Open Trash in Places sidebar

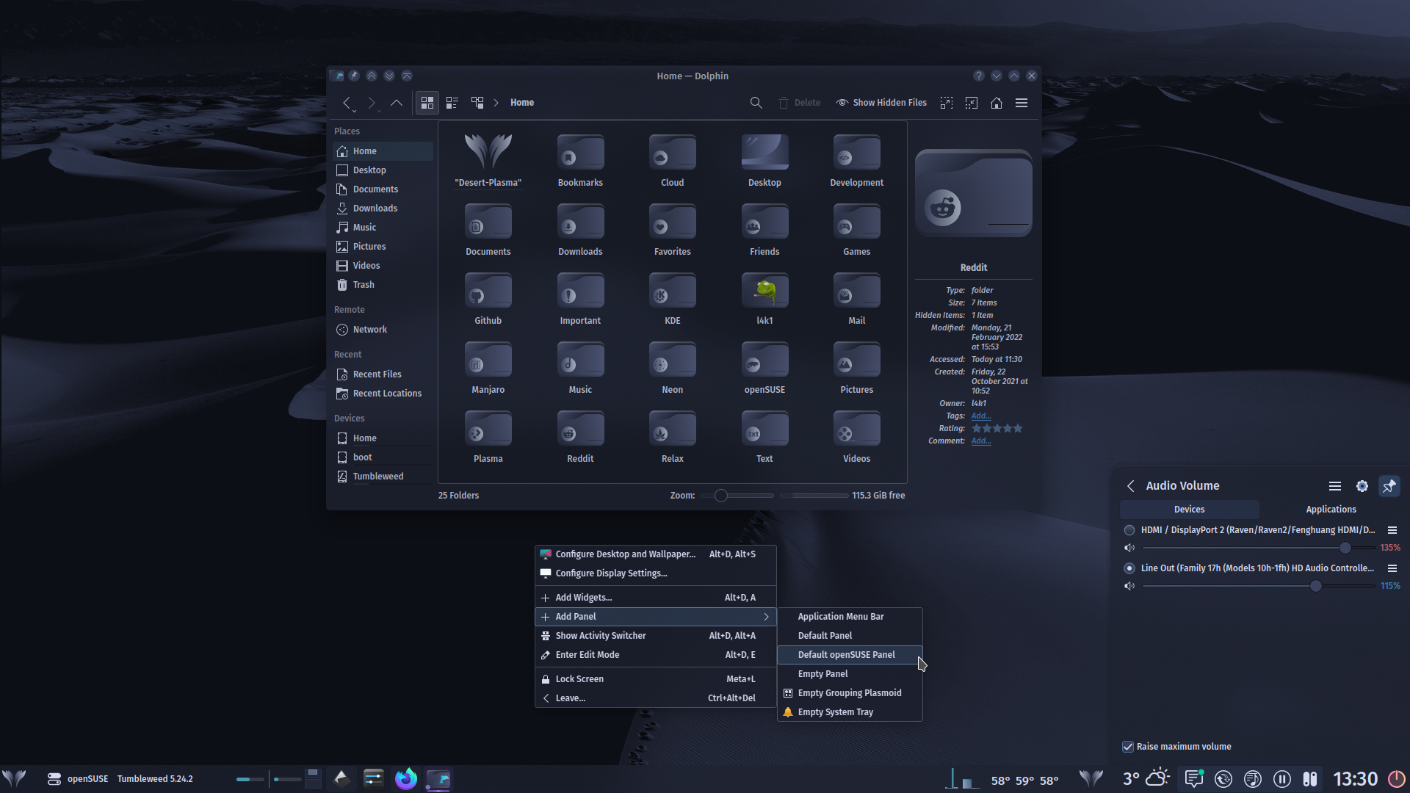tap(383, 285)
